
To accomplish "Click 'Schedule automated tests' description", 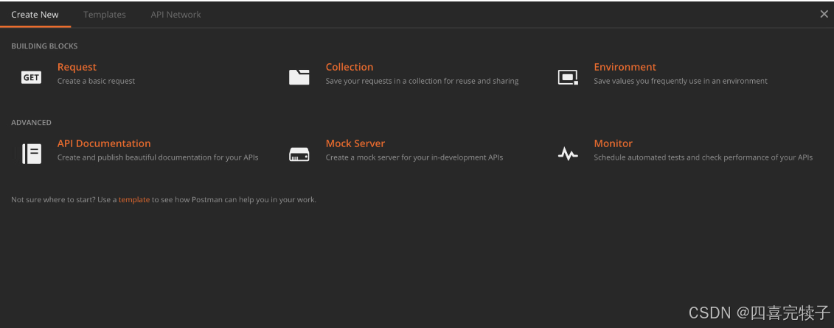I will [x=703, y=157].
